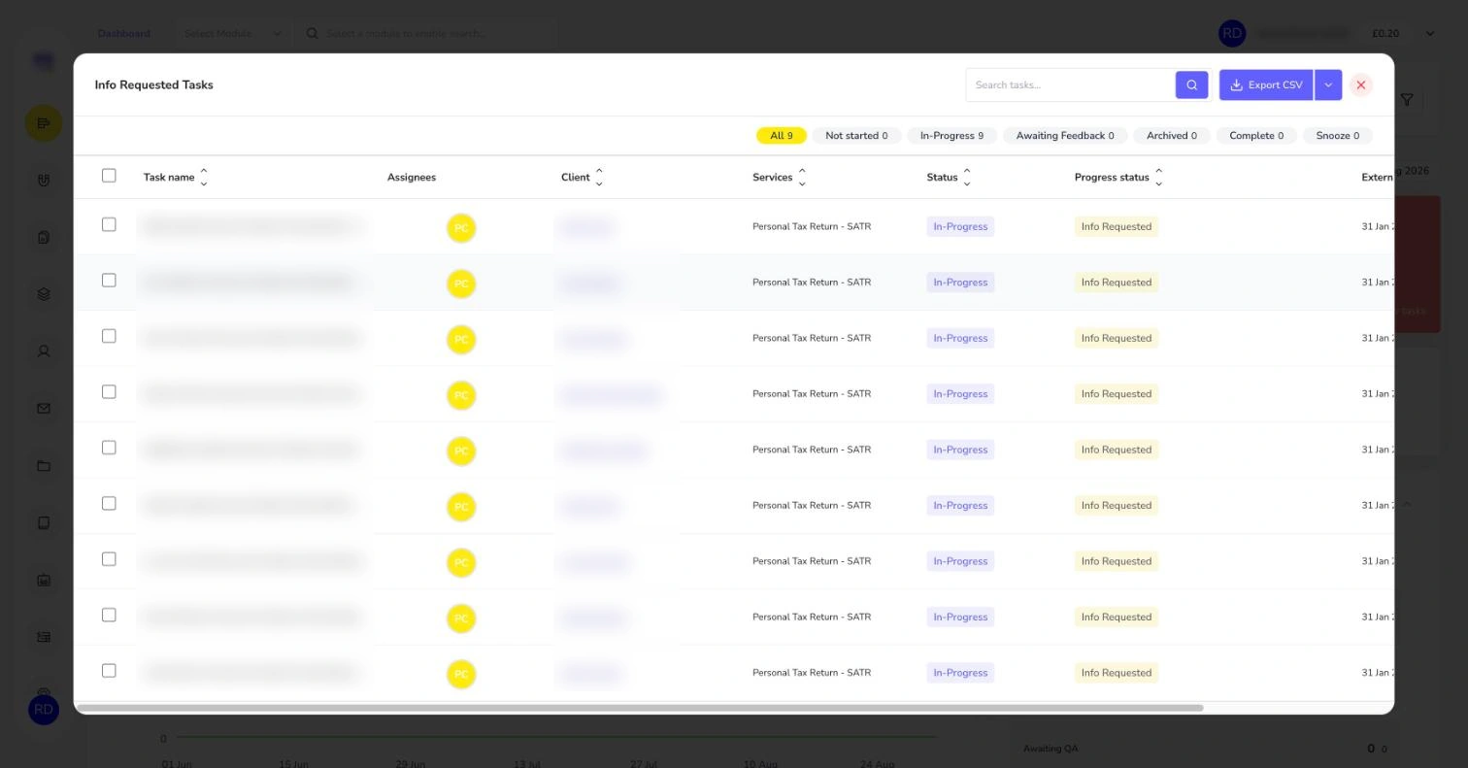Sort by the Services column arrows
This screenshot has width=1468, height=768.
802,177
